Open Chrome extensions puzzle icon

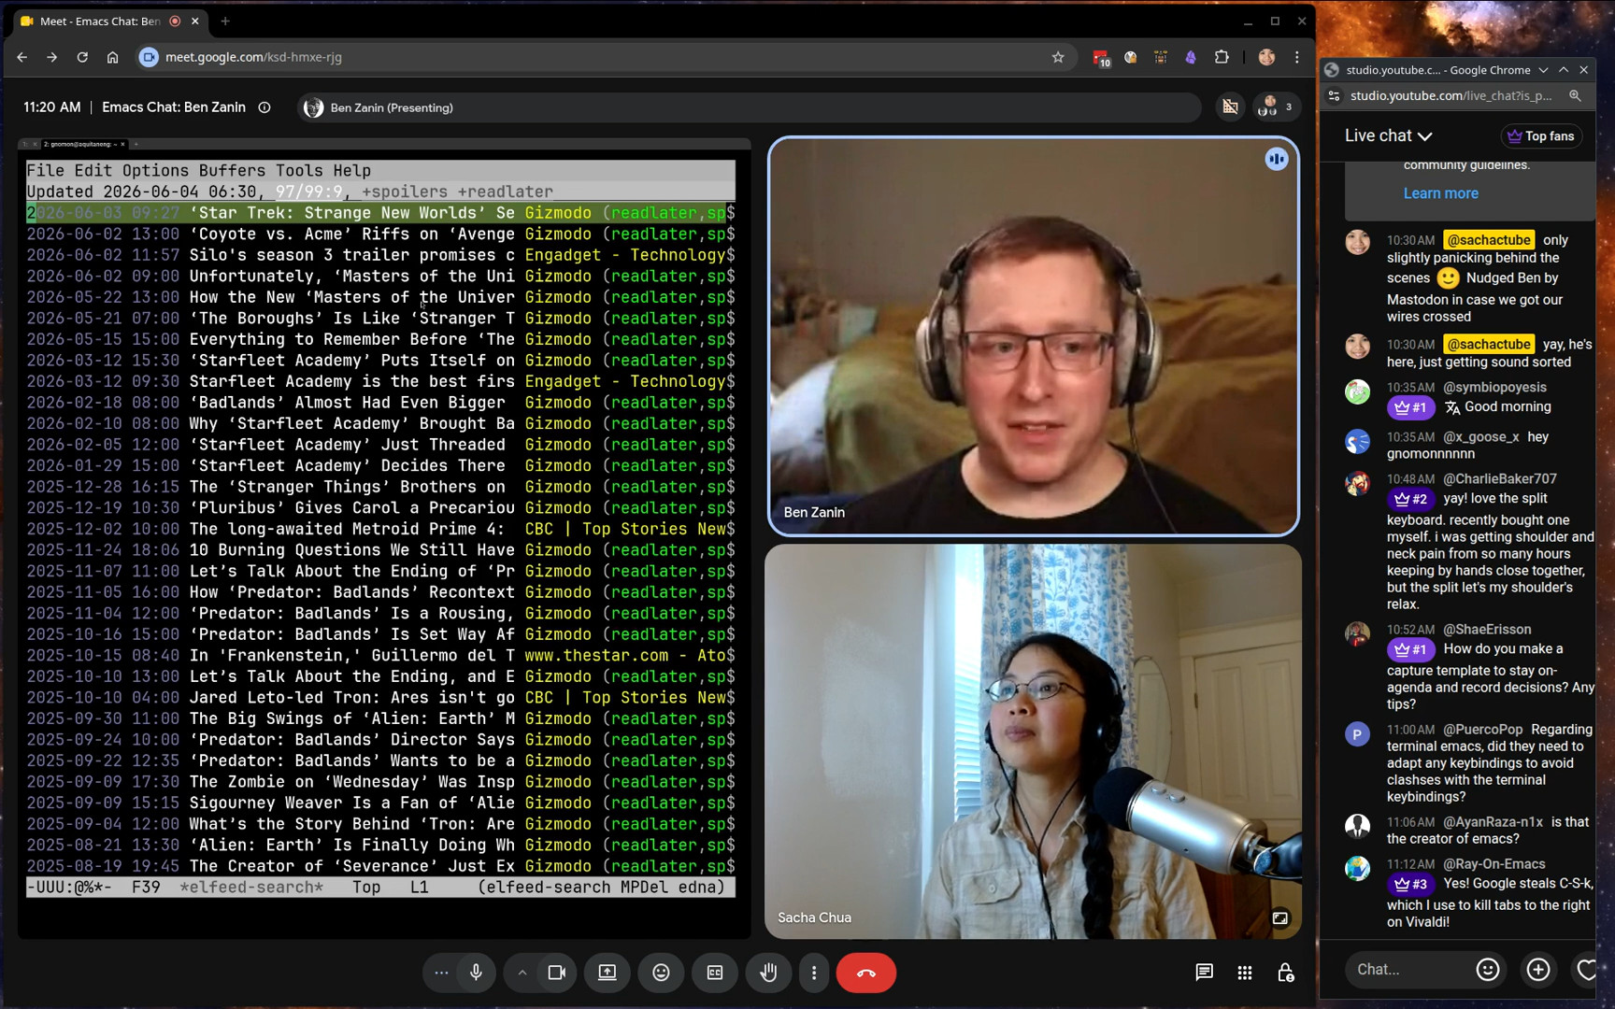click(x=1222, y=57)
